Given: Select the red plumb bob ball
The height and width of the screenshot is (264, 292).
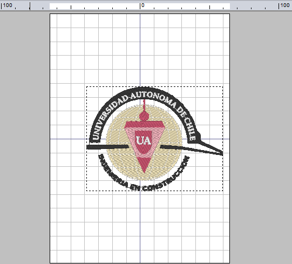Looking at the screenshot, I should click(144, 116).
